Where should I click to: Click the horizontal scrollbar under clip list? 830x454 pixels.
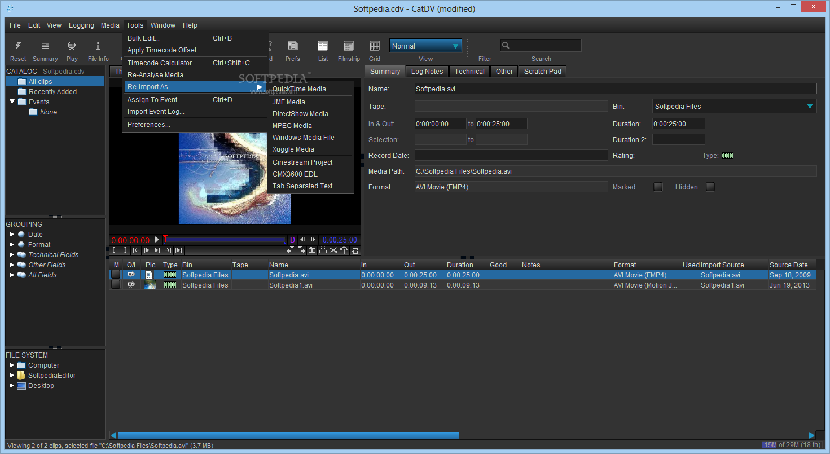(288, 435)
